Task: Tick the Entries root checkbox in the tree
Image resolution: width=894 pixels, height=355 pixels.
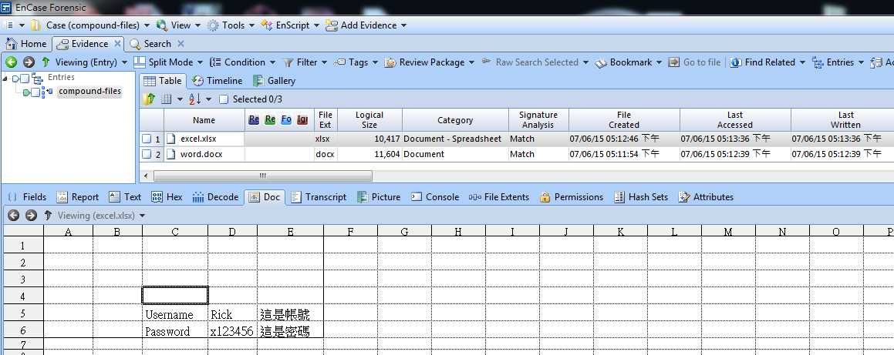Action: (x=25, y=79)
